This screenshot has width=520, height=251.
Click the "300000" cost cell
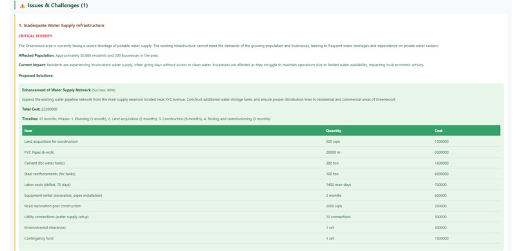coord(441,228)
